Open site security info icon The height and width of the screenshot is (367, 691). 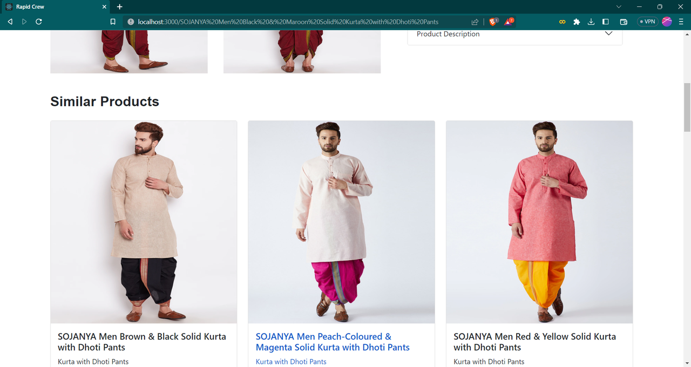[130, 22]
